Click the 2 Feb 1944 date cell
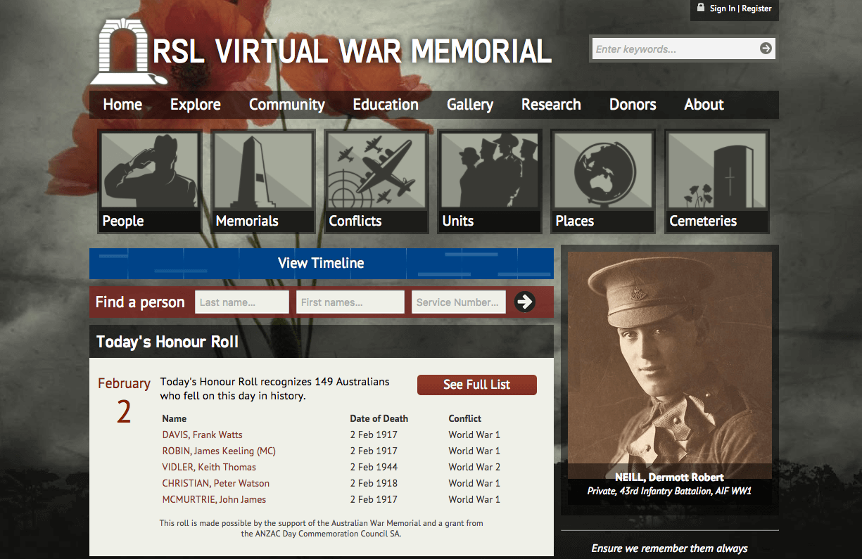 (x=374, y=467)
